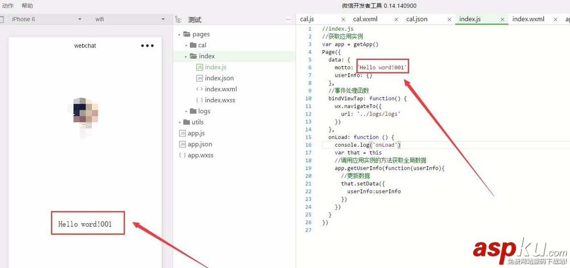Collapse the index folder arrow
The height and width of the screenshot is (268, 570).
[186, 56]
